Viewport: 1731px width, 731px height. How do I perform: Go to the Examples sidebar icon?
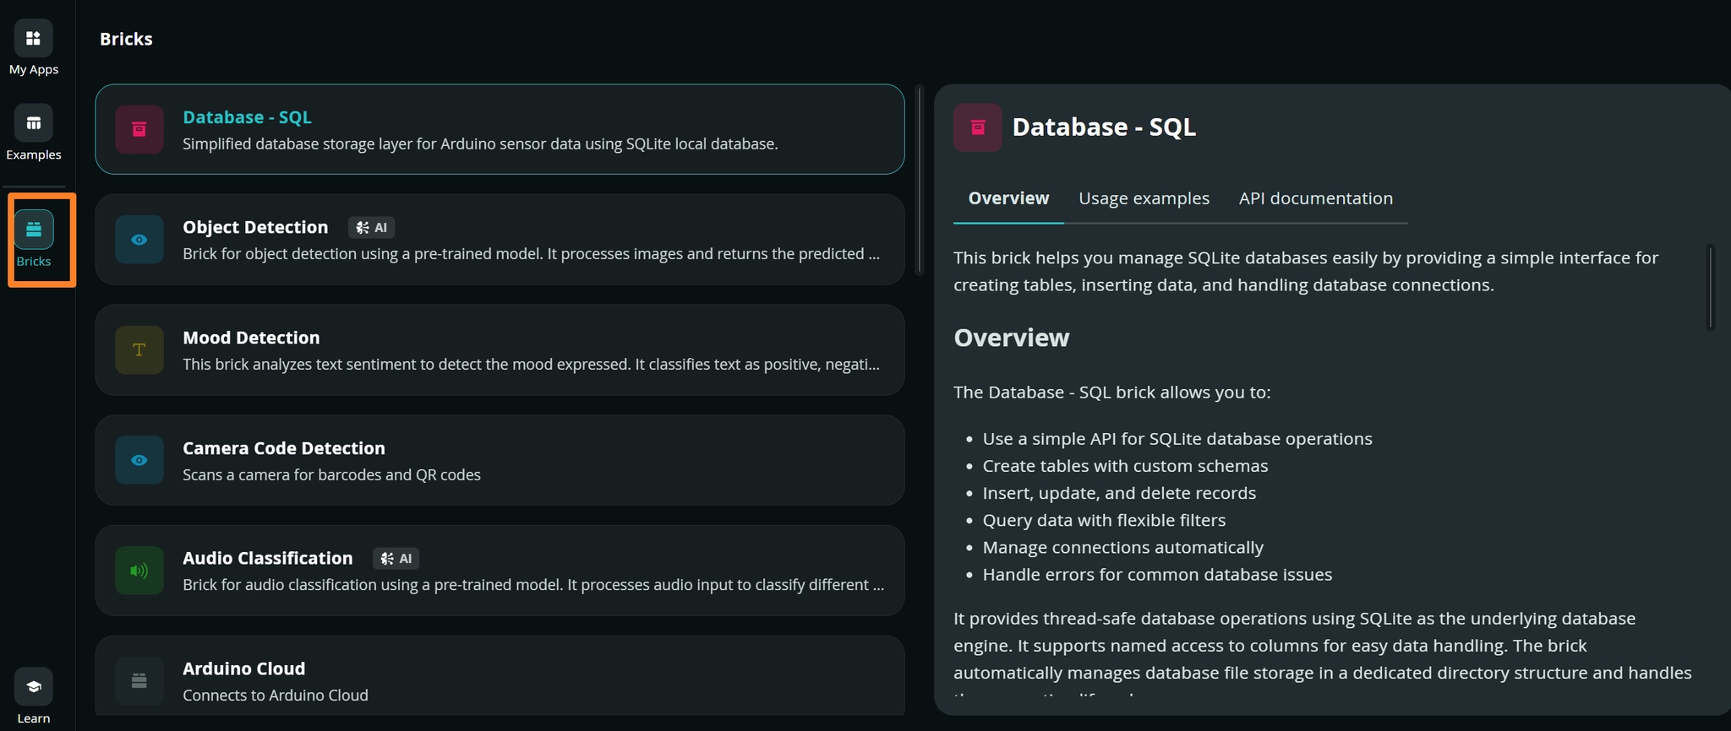34,124
